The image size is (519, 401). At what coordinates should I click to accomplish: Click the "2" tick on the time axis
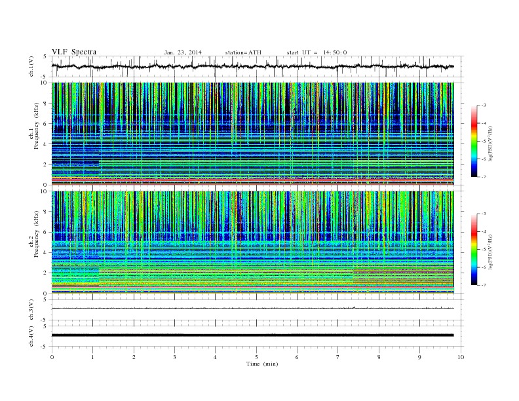pyautogui.click(x=134, y=357)
